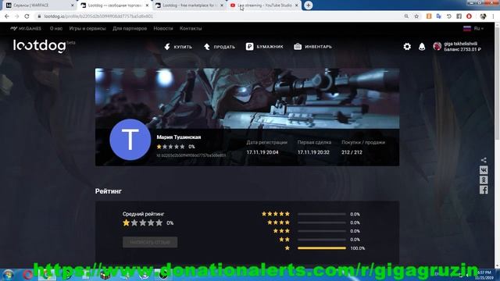Click the lootdog logo
Viewport: 500px width, 281px height.
(40, 45)
